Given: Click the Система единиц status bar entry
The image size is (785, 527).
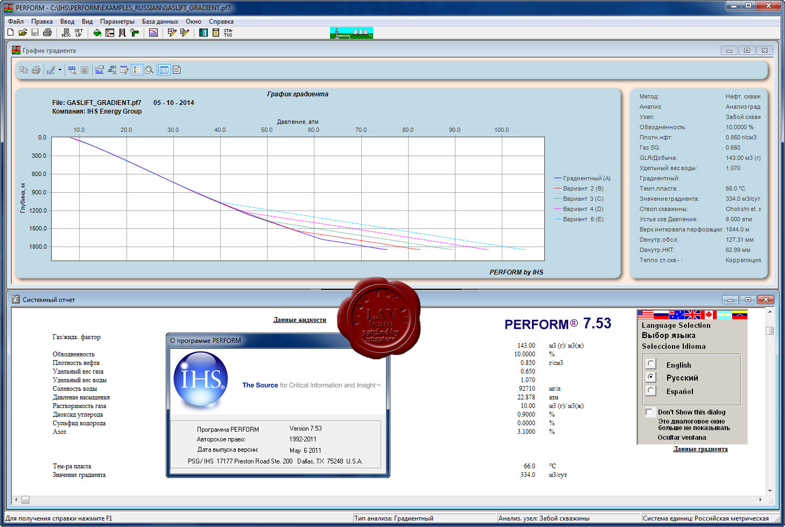Looking at the screenshot, I should point(705,518).
